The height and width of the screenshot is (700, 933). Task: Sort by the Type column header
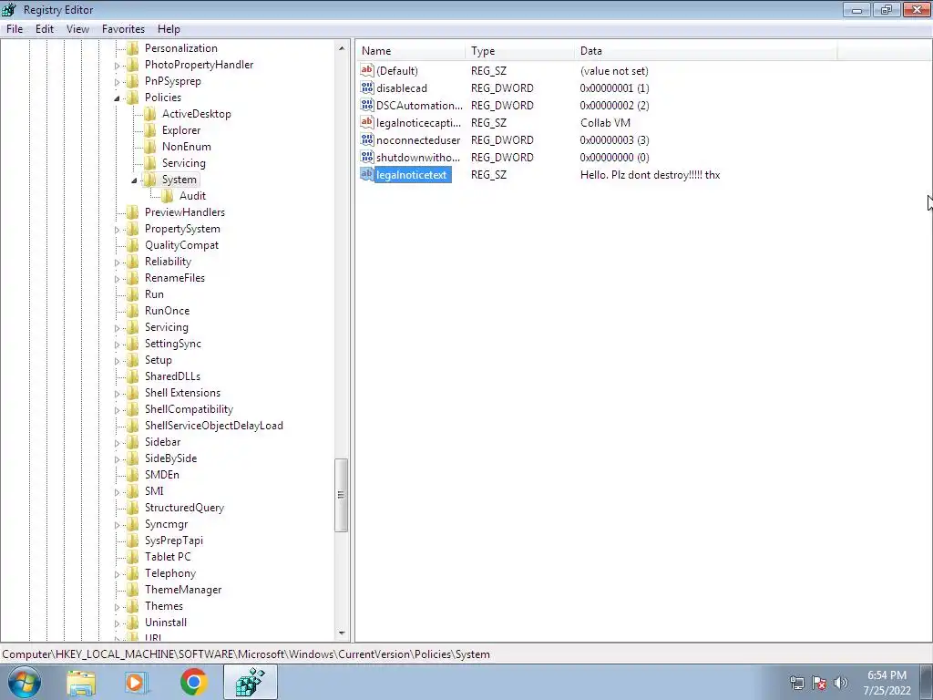520,51
